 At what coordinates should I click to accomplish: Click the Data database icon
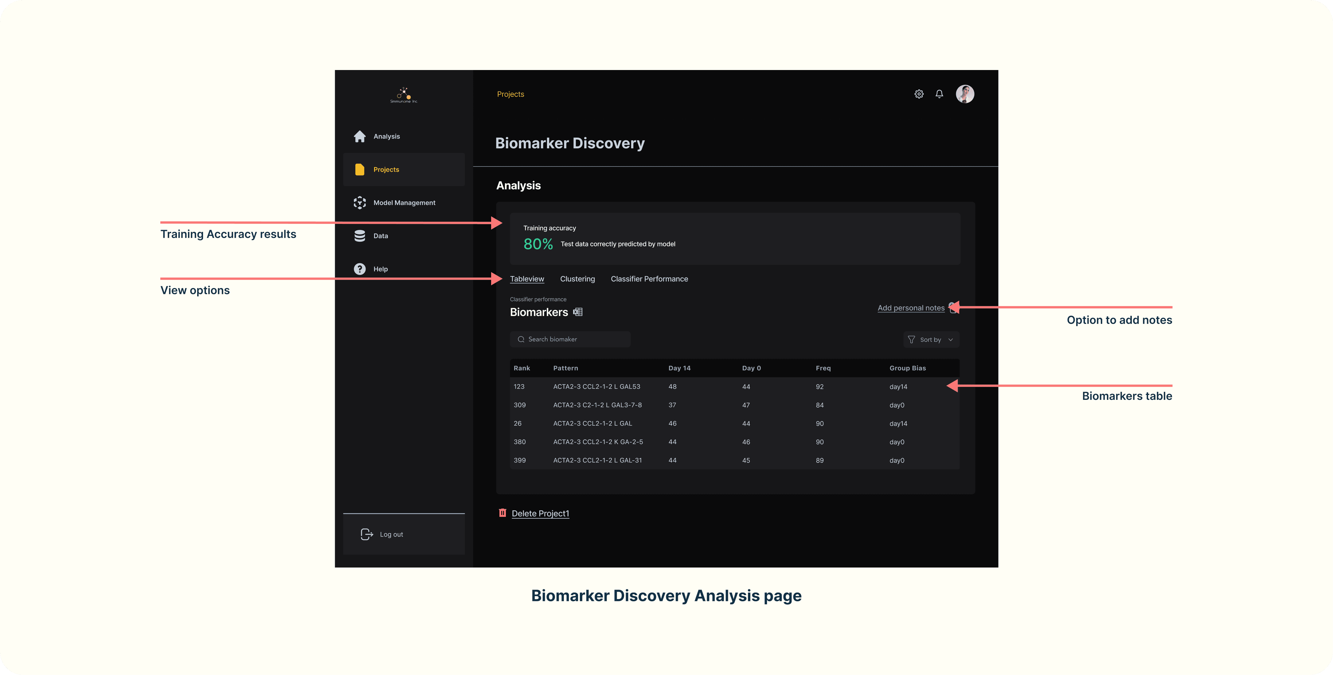[360, 236]
